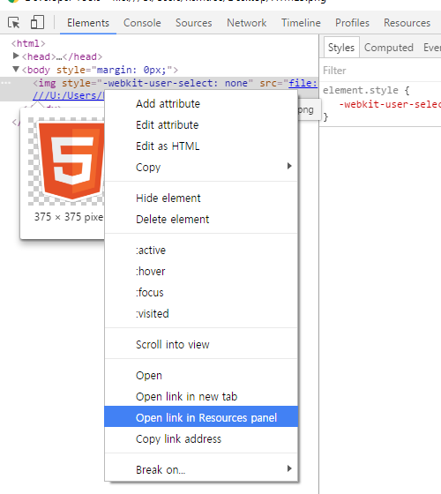Open the Copy submenu arrow
Image resolution: width=441 pixels, height=494 pixels.
tap(289, 166)
